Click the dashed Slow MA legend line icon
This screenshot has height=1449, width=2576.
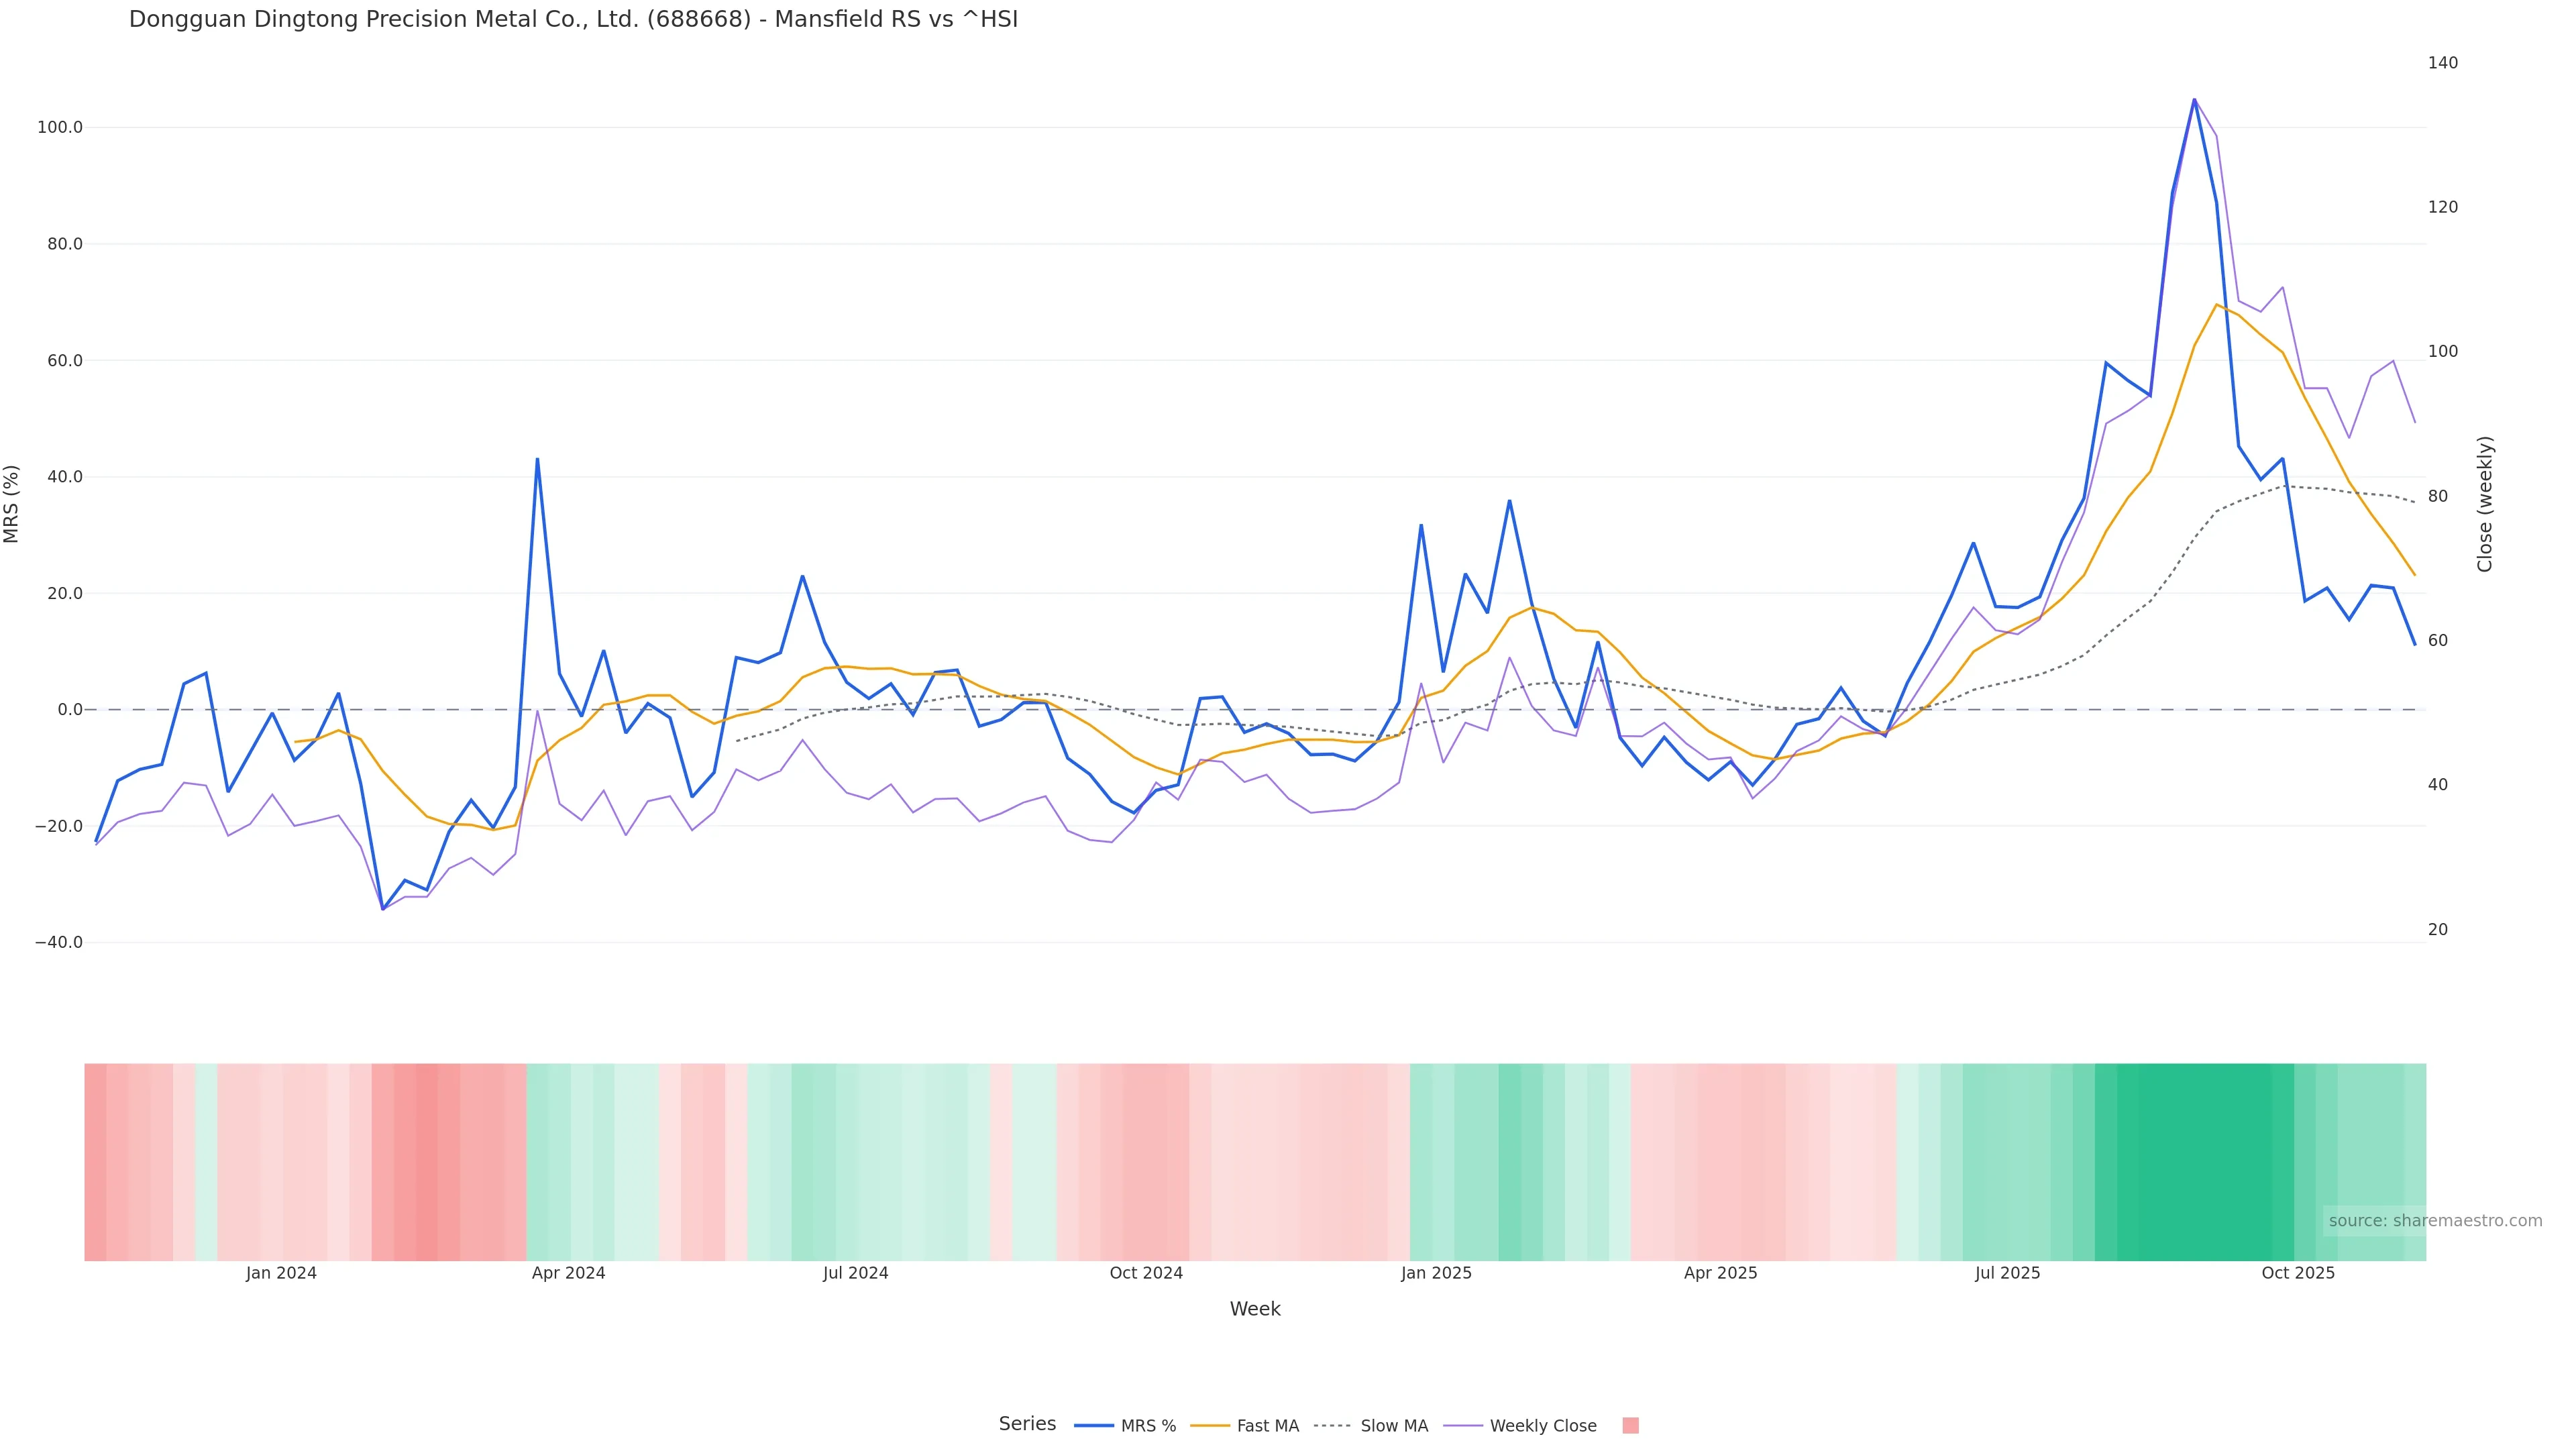point(1332,1426)
